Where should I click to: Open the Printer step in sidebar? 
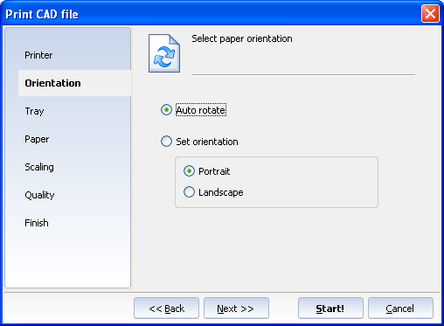pos(38,55)
